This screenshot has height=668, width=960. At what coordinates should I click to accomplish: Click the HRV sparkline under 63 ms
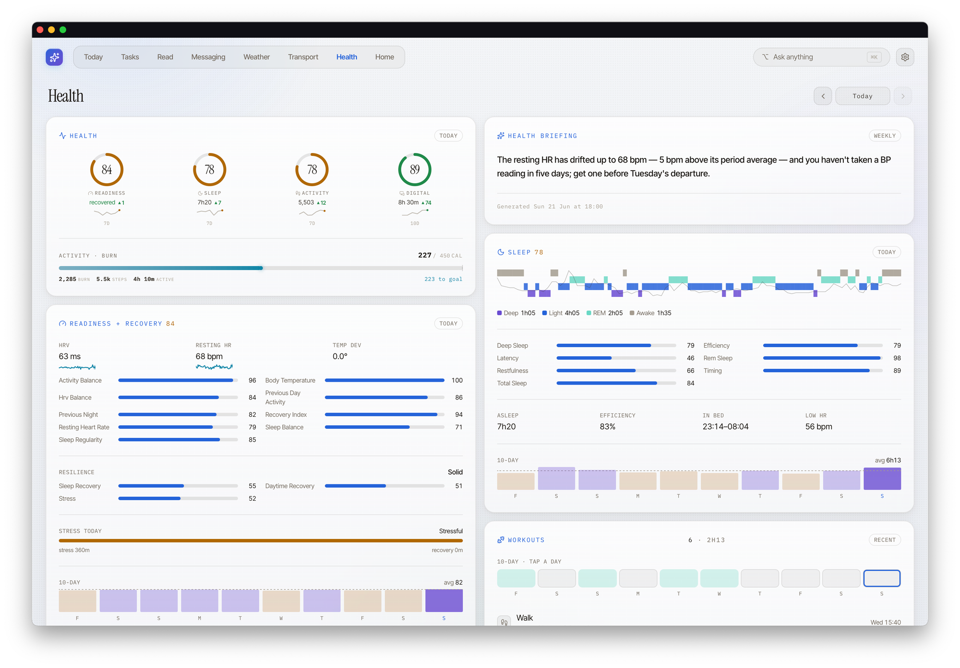(77, 367)
